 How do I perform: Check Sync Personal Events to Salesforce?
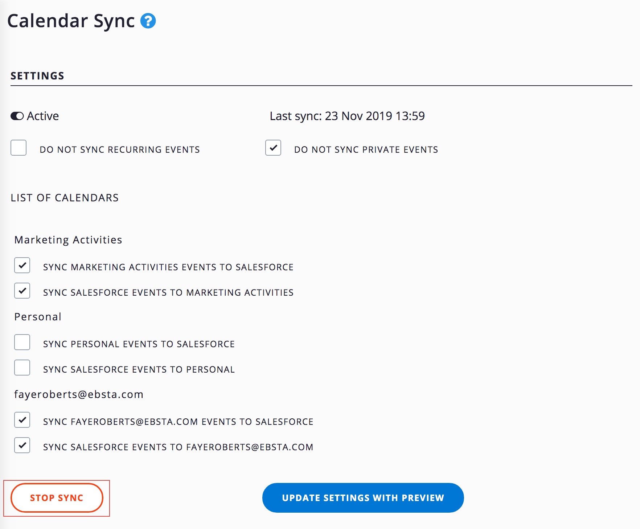(22, 342)
